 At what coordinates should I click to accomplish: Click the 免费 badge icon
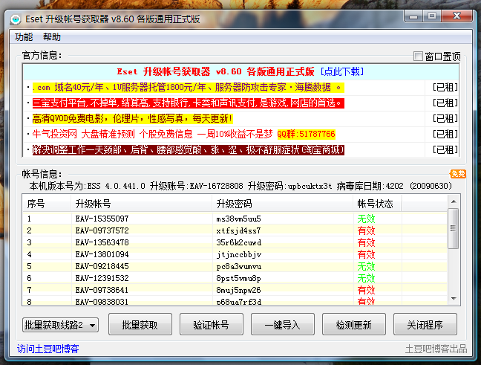coord(458,174)
